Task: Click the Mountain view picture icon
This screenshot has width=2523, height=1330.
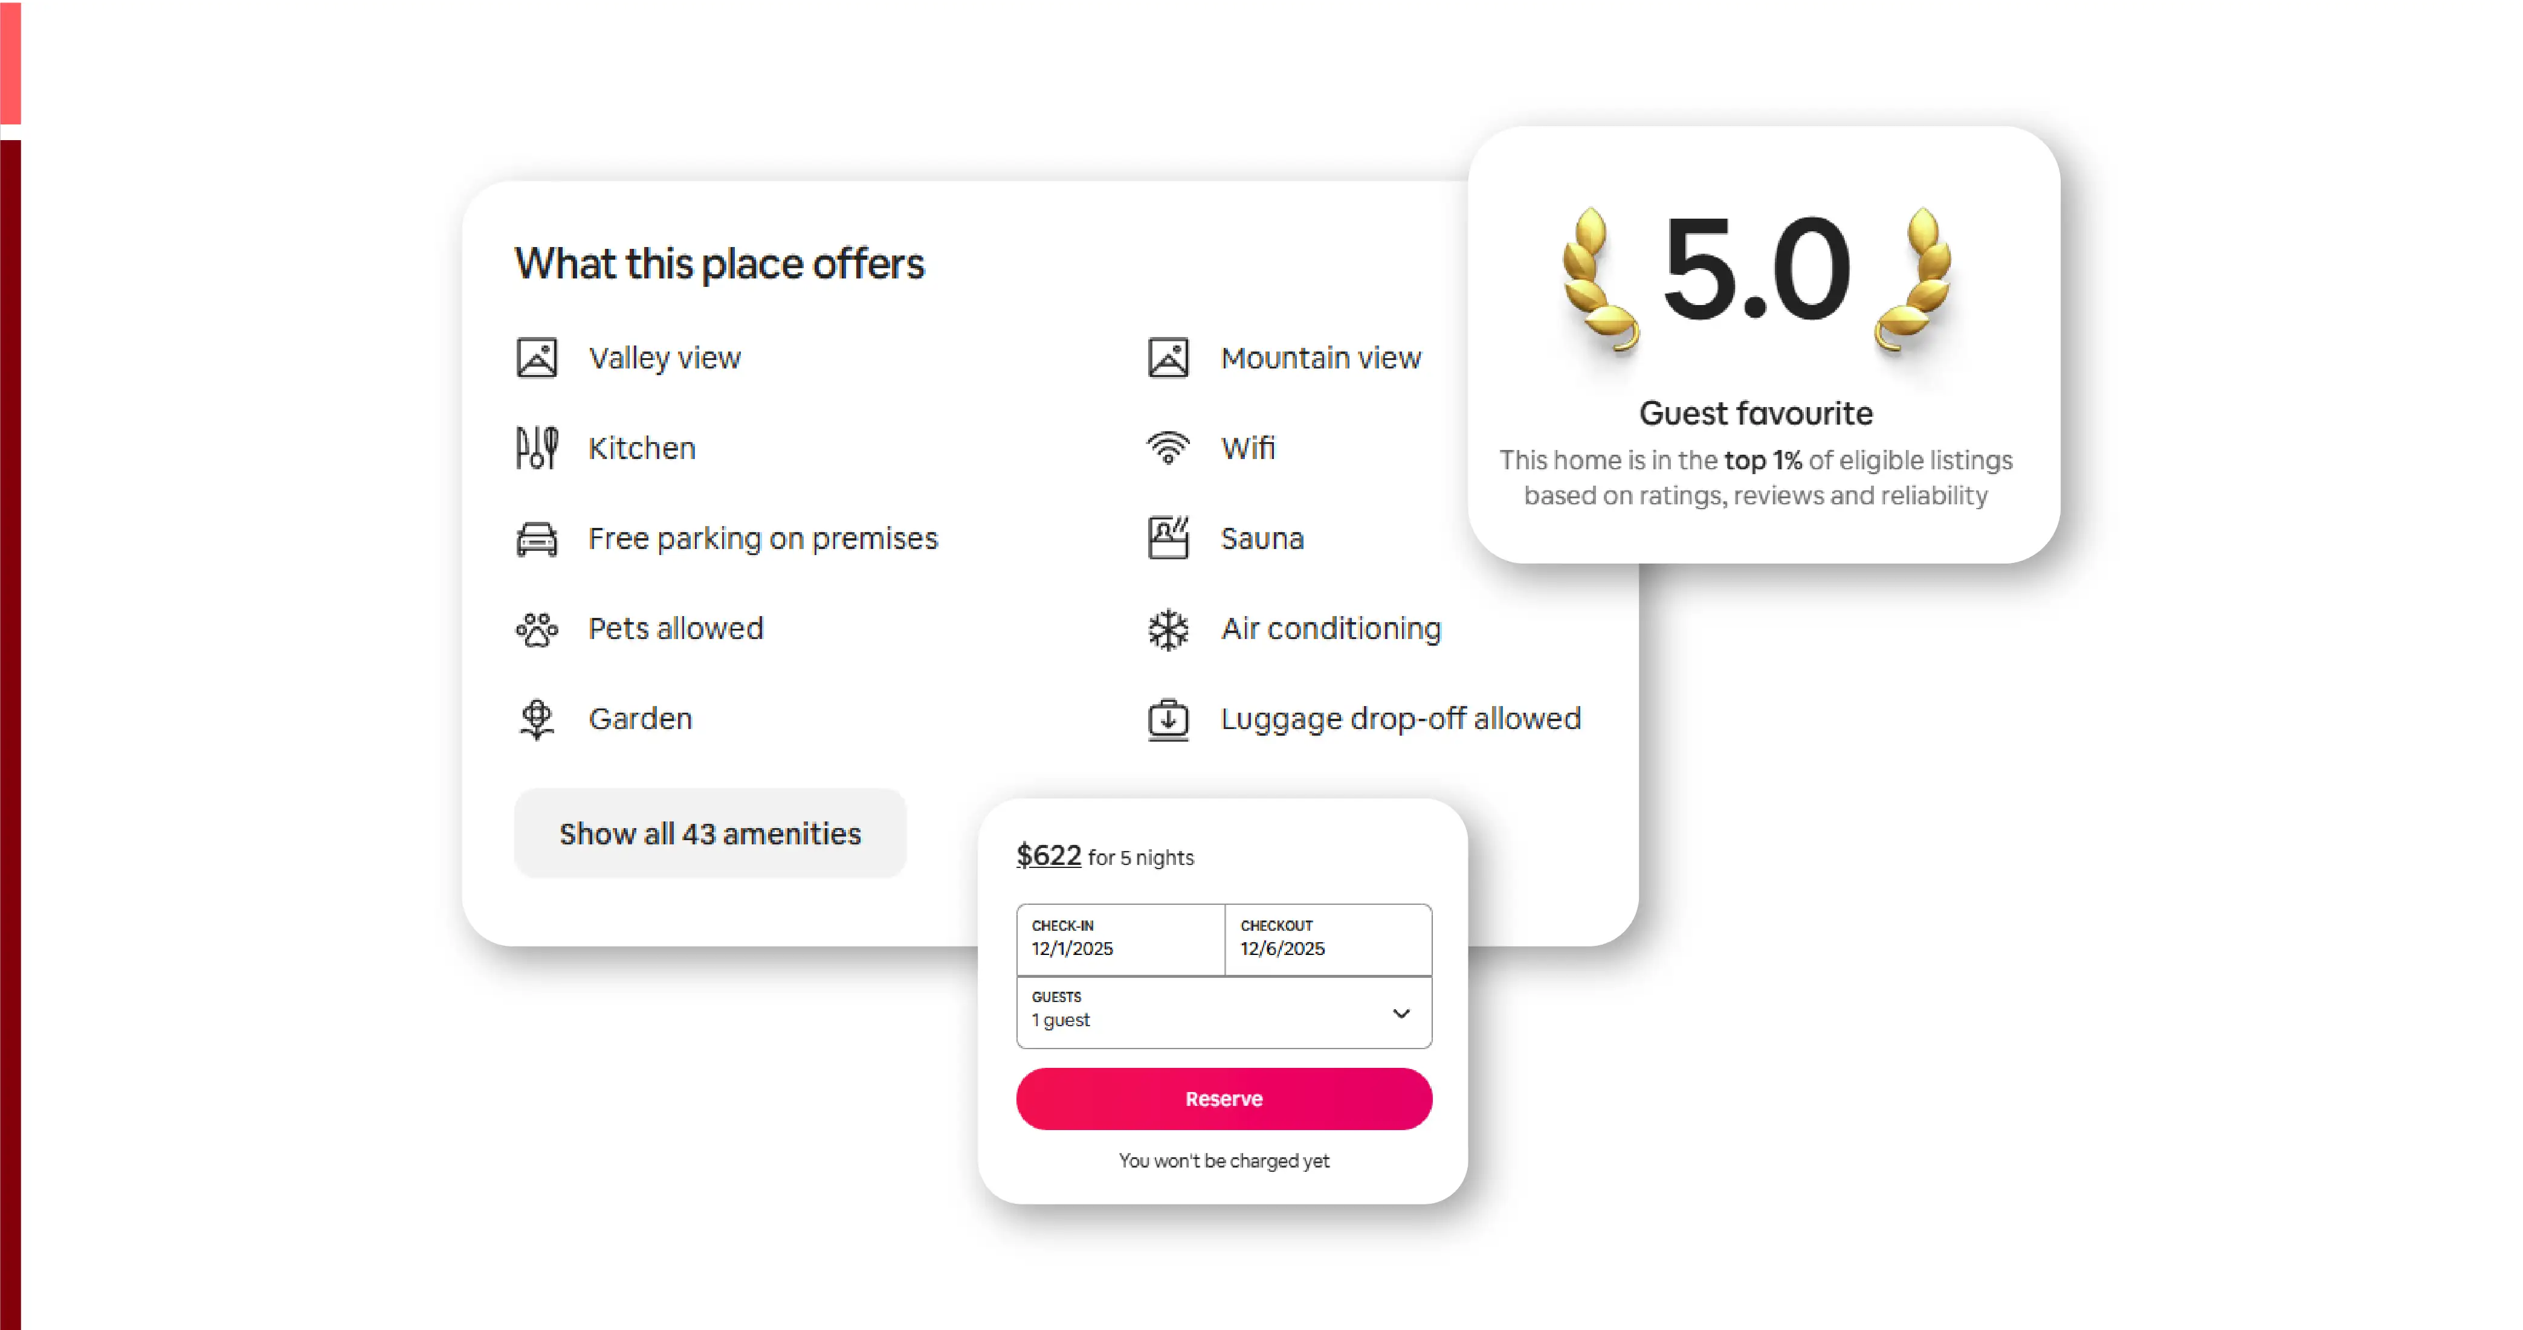Action: (x=1168, y=358)
